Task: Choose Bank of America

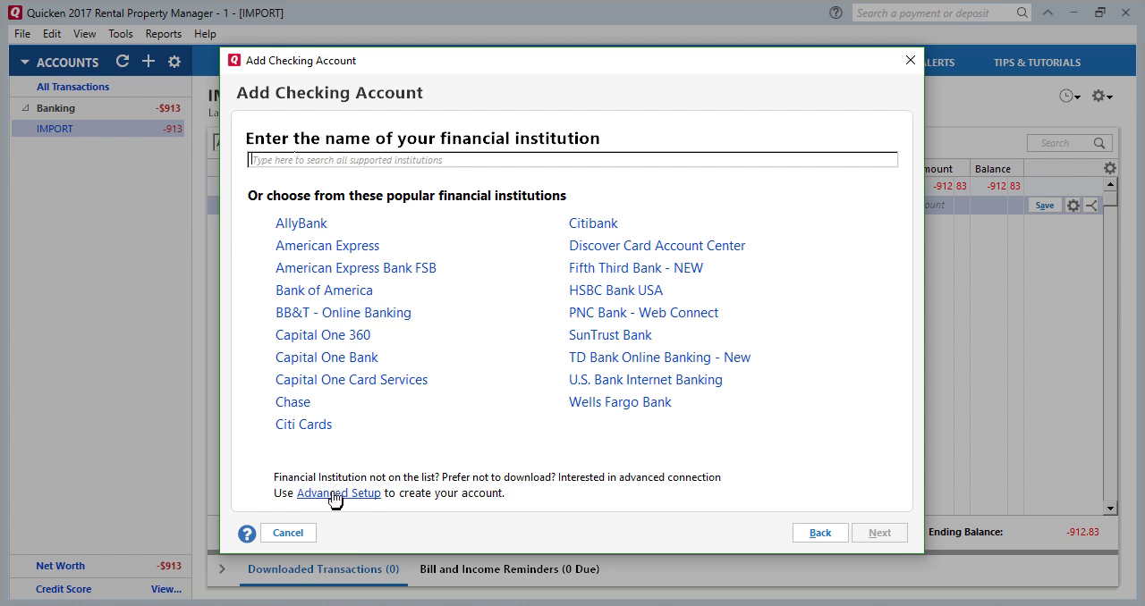Action: pyautogui.click(x=324, y=290)
